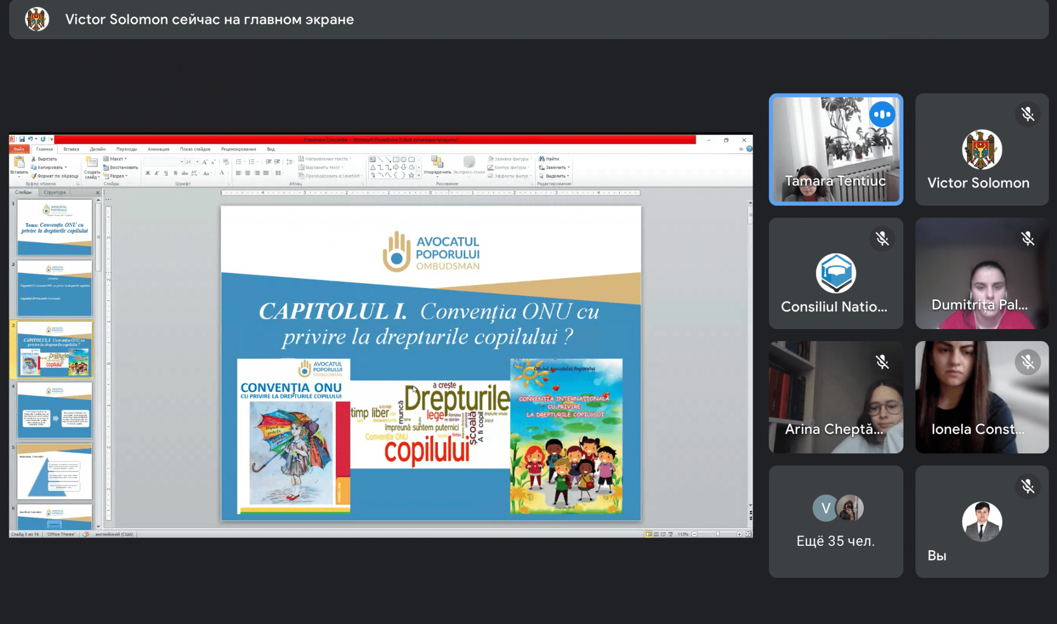Expand the shapes gallery more arrow
Viewport: 1057px width, 624px height.
tap(419, 176)
